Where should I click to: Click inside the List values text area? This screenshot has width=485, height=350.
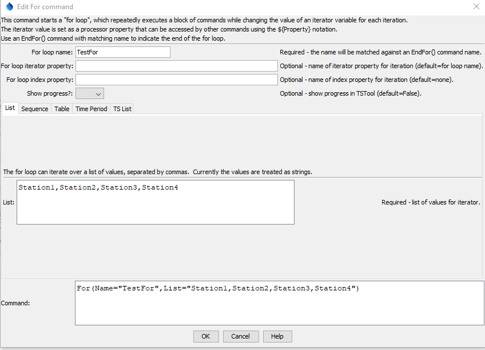[x=156, y=202]
